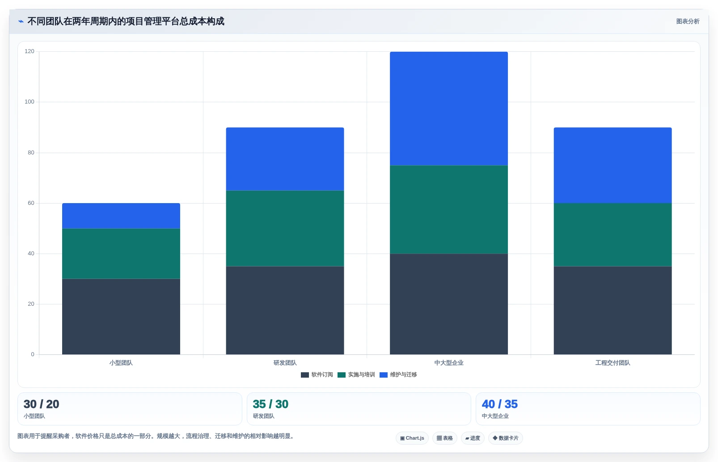
Task: Click the blue 维护与迁移 segment of 中大型企业 bar
Action: coord(449,108)
